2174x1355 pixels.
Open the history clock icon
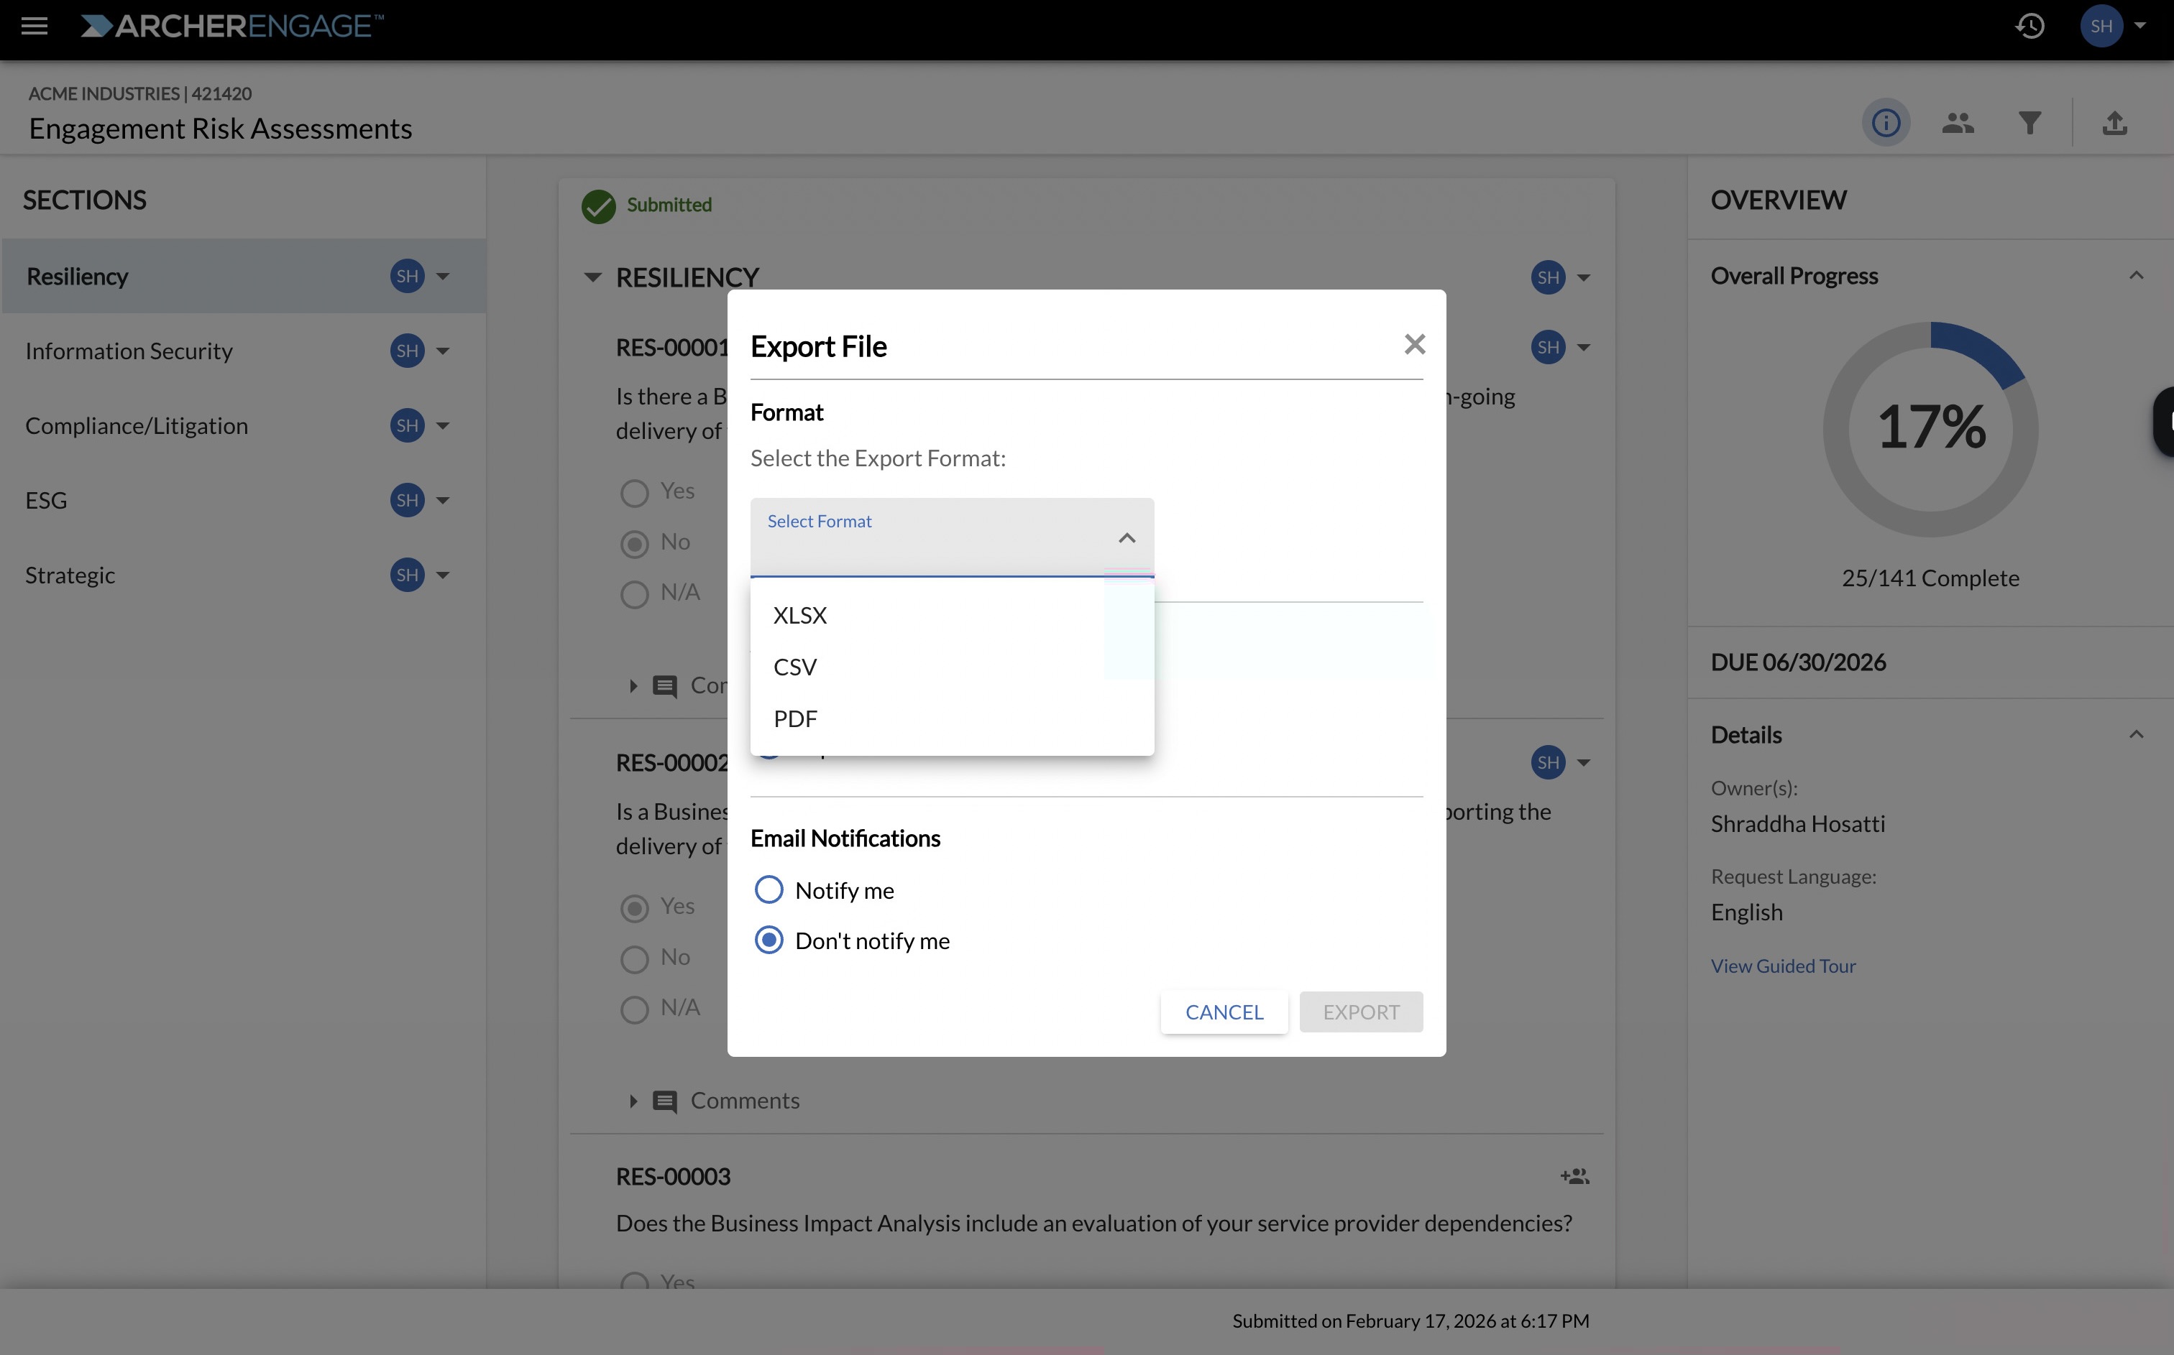2029,26
